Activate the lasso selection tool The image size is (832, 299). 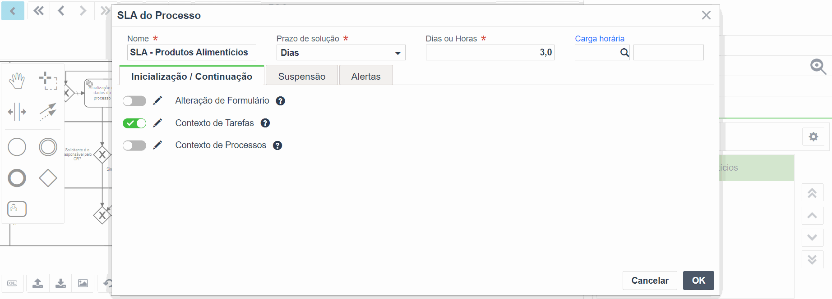pyautogui.click(x=48, y=81)
